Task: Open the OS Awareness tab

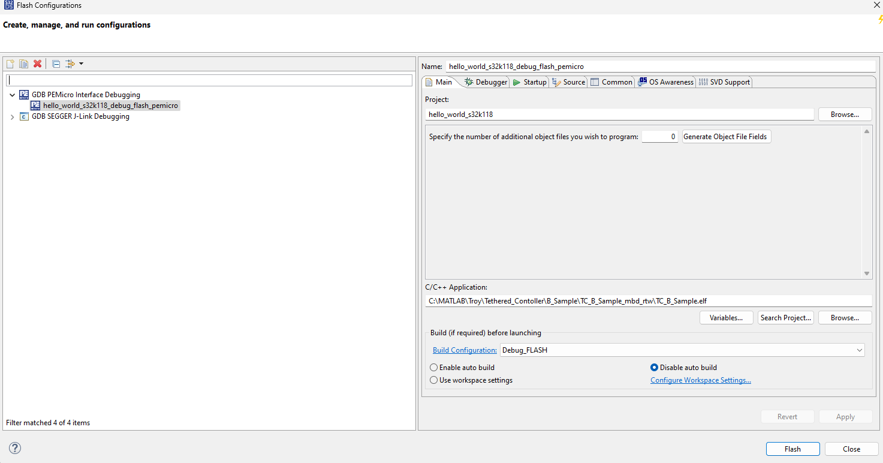Action: (665, 82)
